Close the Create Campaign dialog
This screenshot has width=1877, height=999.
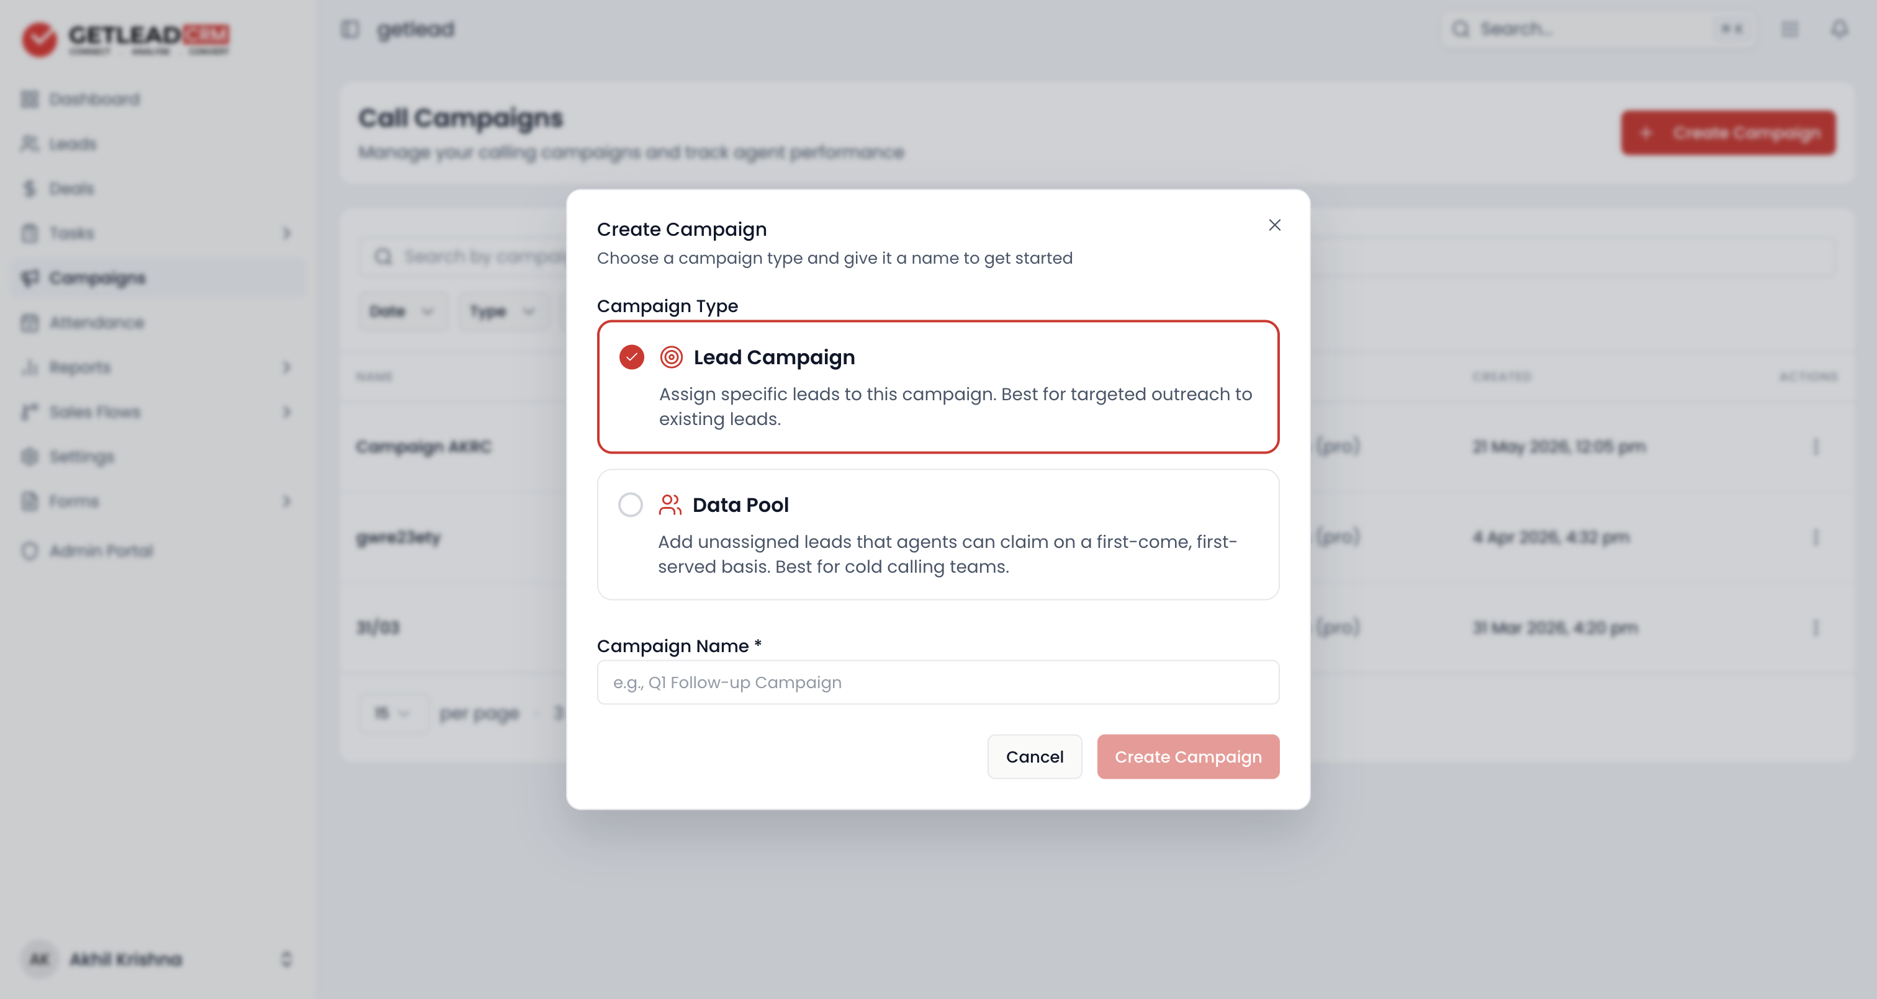coord(1274,225)
